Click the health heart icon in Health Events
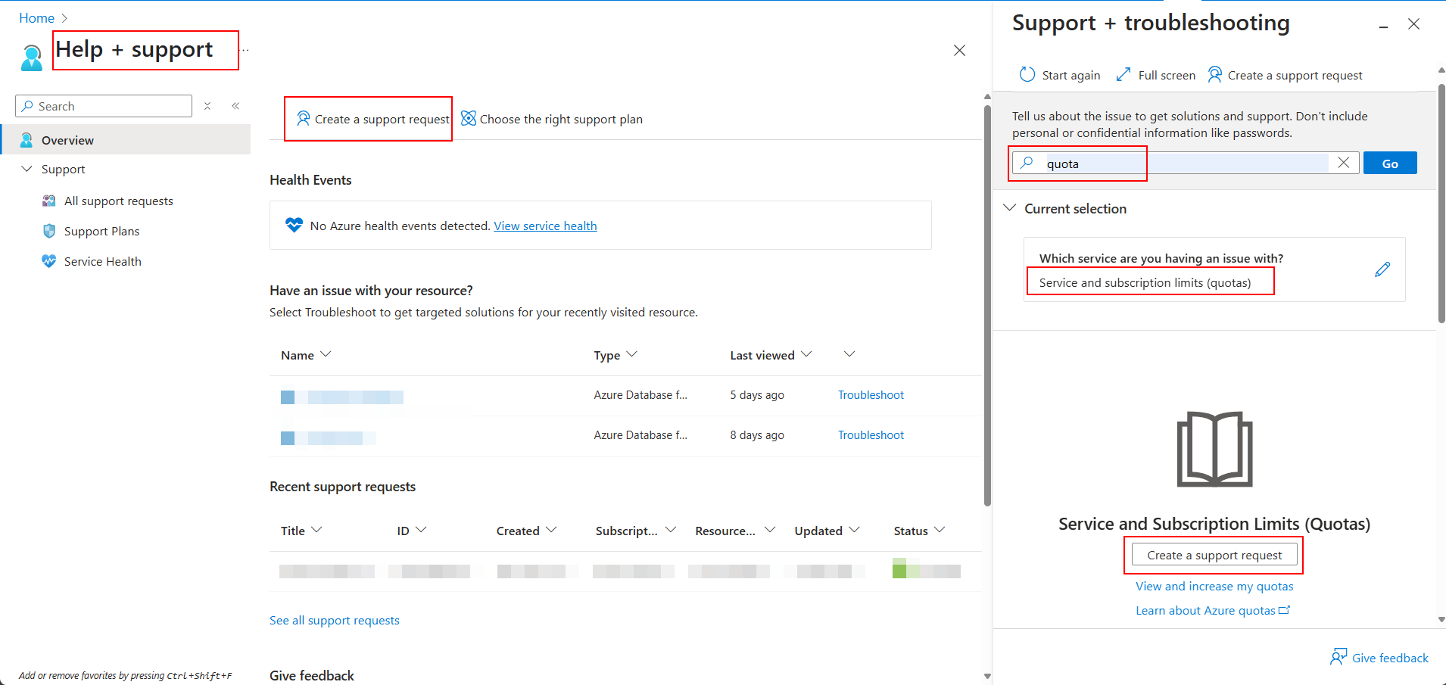The image size is (1446, 685). tap(294, 225)
